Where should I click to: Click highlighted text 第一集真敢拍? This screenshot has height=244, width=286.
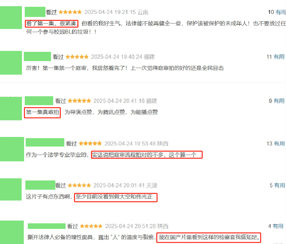pos(42,112)
